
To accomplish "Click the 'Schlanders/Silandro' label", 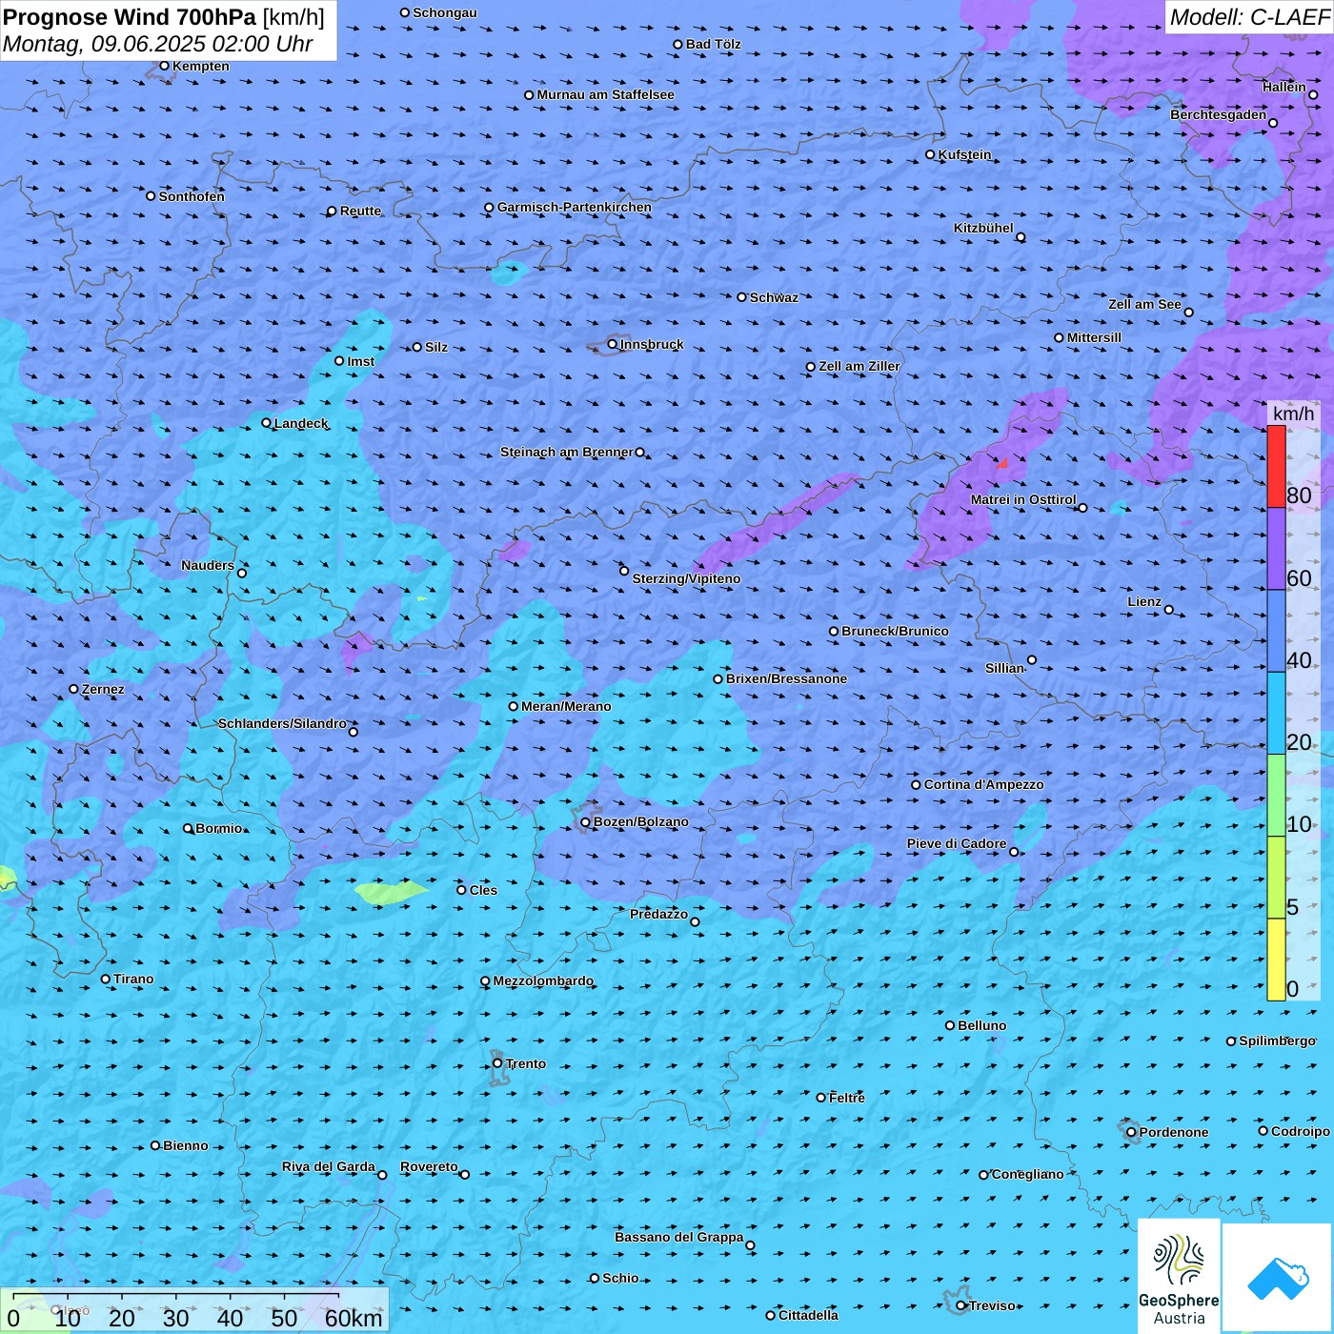I will [x=283, y=723].
